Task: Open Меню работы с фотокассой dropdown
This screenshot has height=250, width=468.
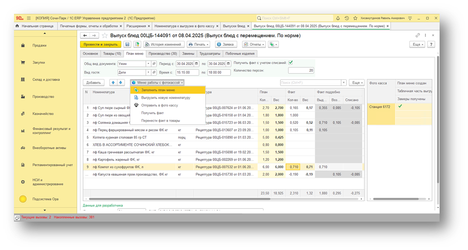Action: [157, 82]
